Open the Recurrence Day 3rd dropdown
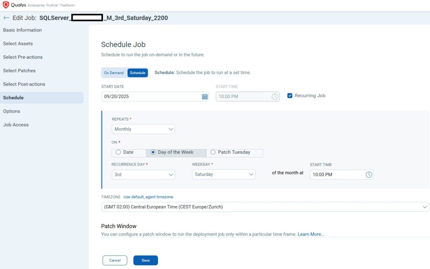 tap(143, 174)
